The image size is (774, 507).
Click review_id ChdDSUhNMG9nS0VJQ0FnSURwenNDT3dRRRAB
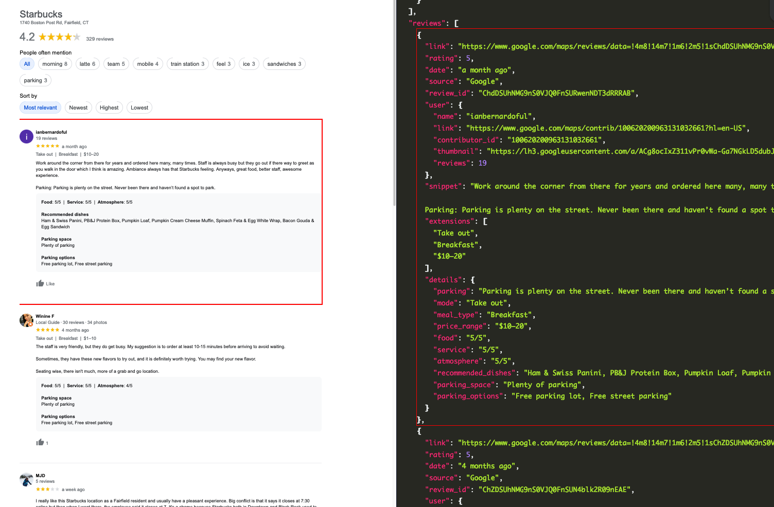point(557,93)
